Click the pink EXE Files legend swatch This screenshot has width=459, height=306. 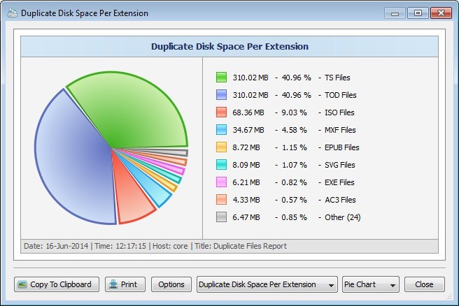(x=221, y=182)
